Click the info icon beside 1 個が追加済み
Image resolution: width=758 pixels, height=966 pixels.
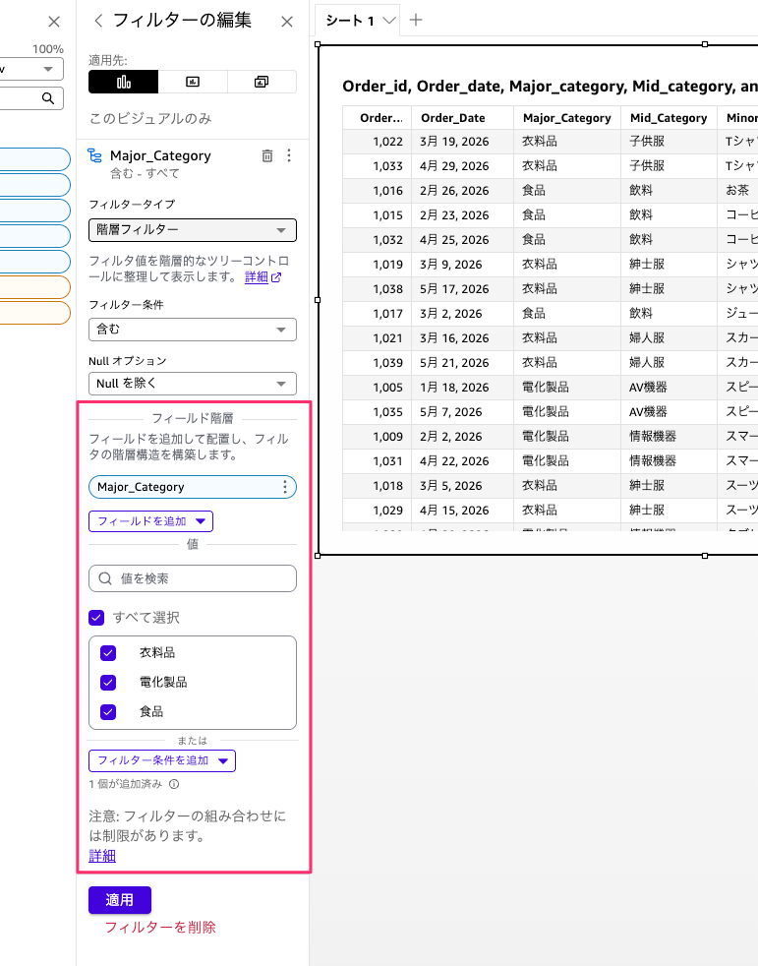(x=174, y=784)
